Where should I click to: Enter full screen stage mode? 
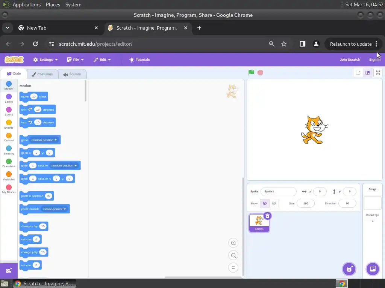tap(378, 73)
